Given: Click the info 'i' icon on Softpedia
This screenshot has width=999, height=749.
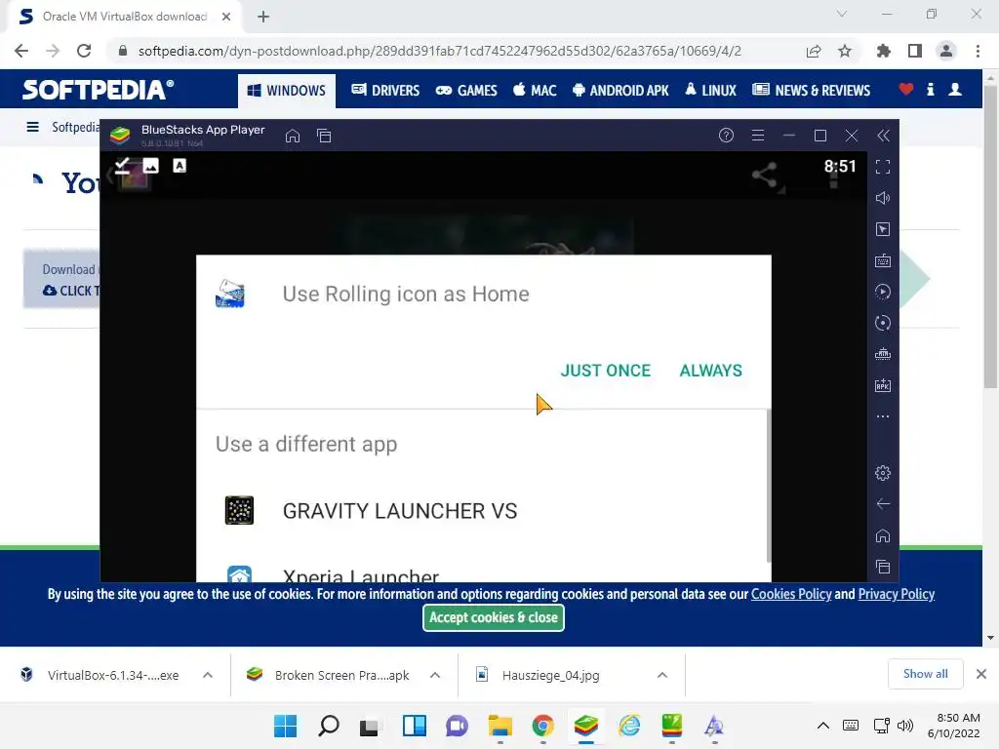Looking at the screenshot, I should [930, 90].
